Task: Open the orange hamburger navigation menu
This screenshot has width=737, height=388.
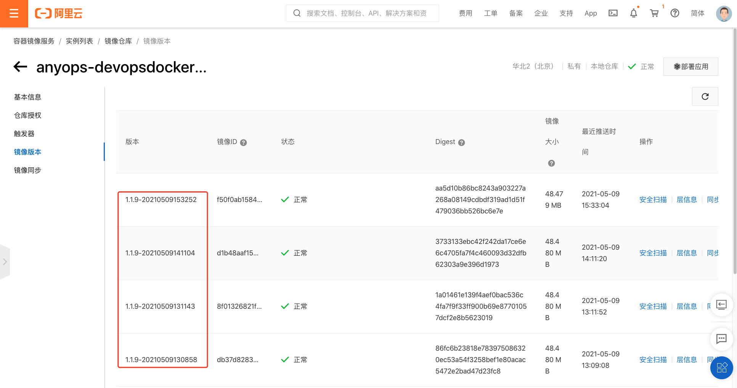Action: click(x=14, y=14)
